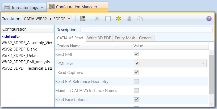Click the scrollbar up arrow
Viewport: 217px width, 109px height.
211,53
